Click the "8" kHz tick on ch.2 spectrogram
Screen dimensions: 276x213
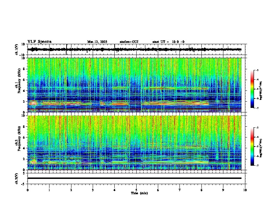(24, 127)
